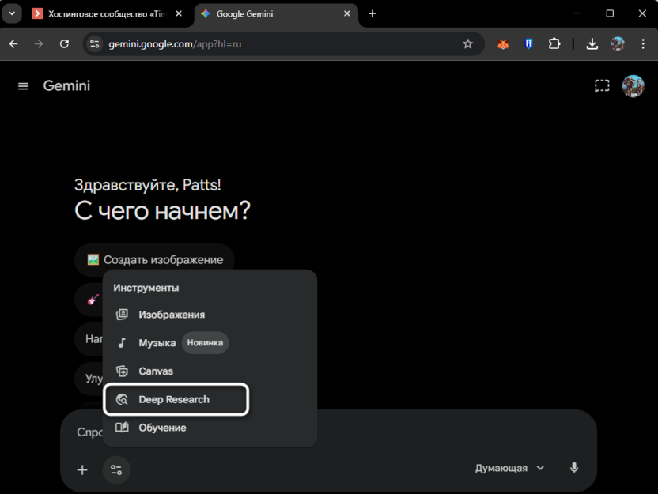Click the Новинка badge next to Музыка

click(205, 342)
